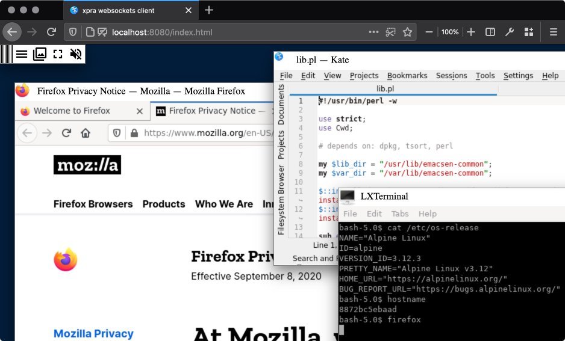Open a new tab with the plus button
This screenshot has height=341, width=565.
209,10
